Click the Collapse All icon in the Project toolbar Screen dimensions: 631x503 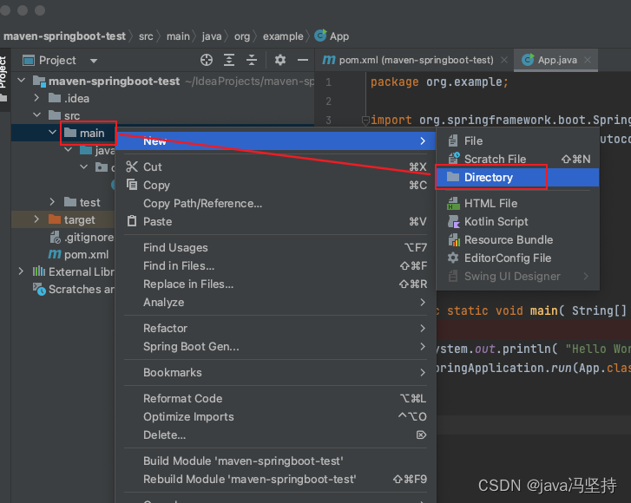click(x=252, y=60)
